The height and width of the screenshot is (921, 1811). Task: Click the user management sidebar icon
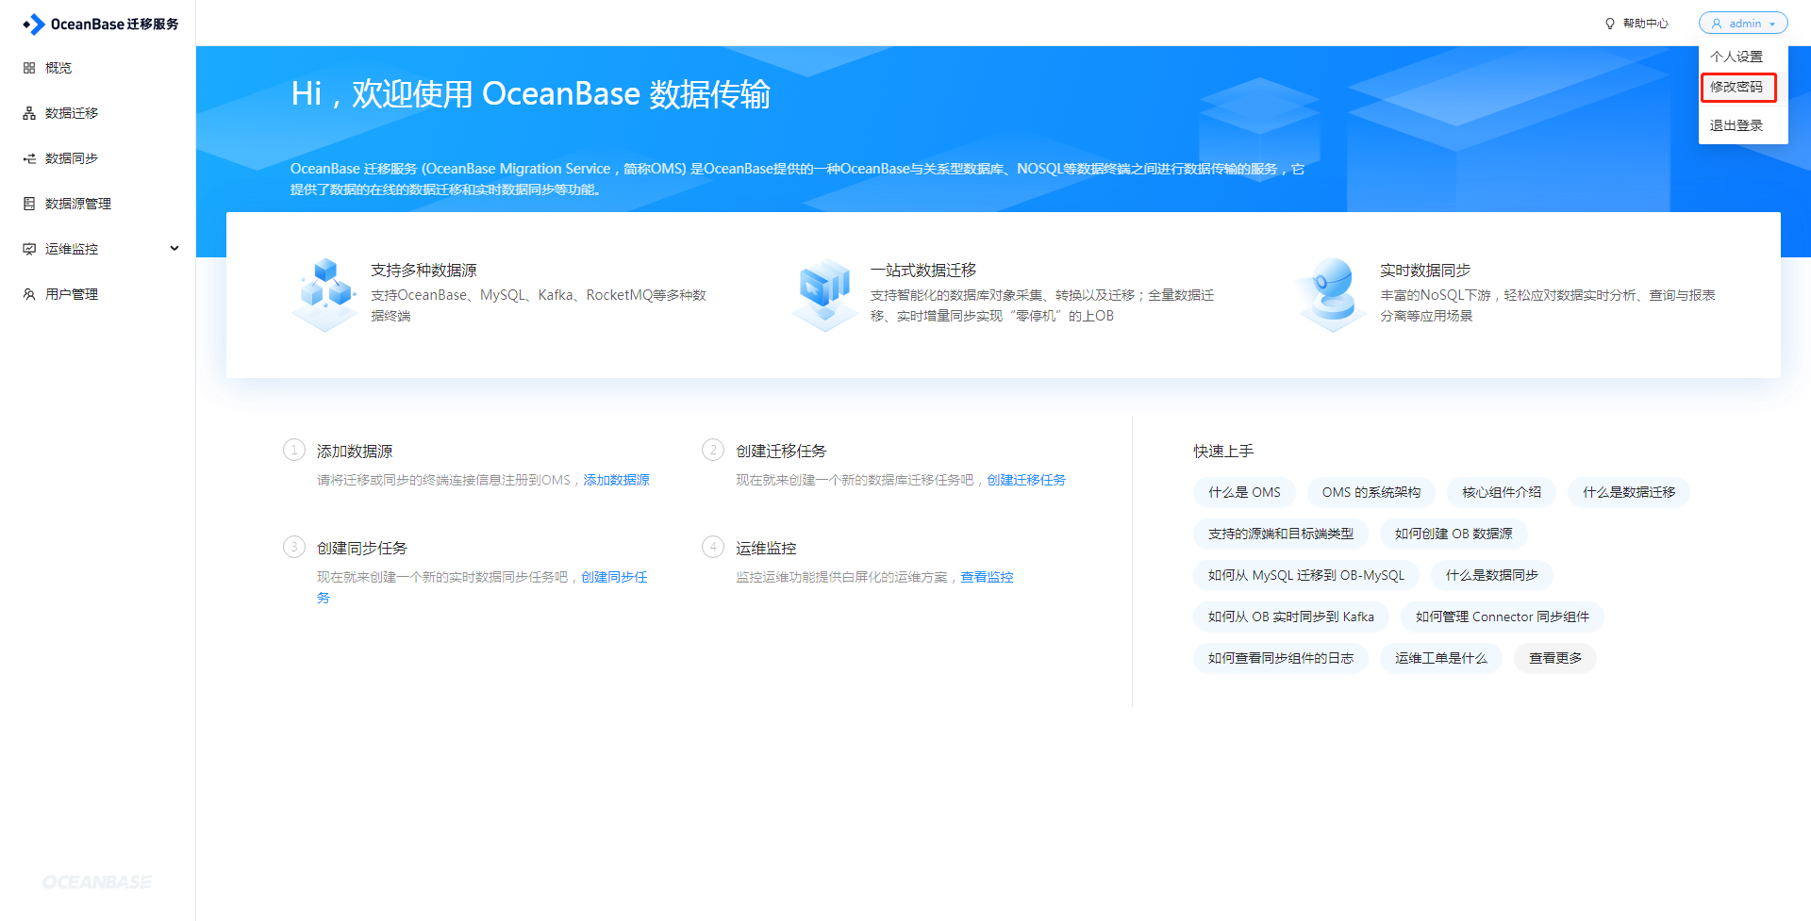pos(29,294)
